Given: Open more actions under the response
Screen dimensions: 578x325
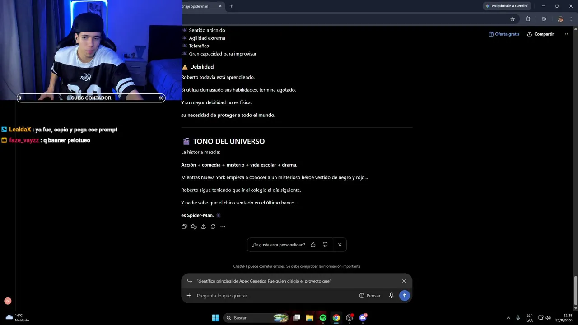Looking at the screenshot, I should (x=223, y=227).
